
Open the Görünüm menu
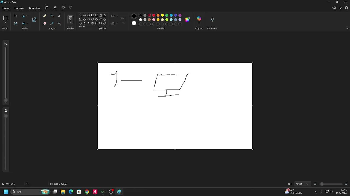[x=34, y=8]
